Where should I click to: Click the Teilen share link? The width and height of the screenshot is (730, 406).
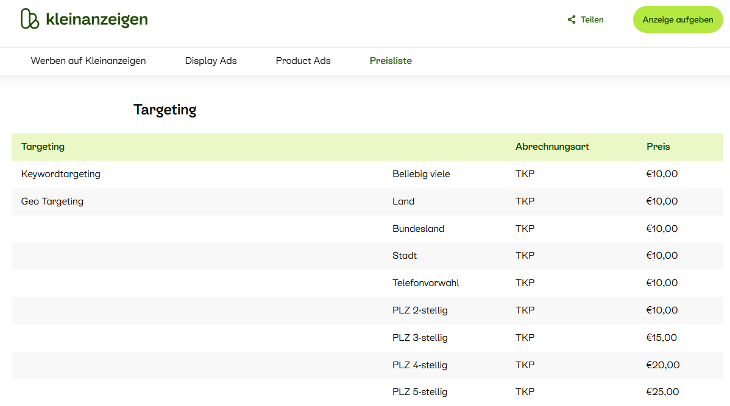pos(592,19)
